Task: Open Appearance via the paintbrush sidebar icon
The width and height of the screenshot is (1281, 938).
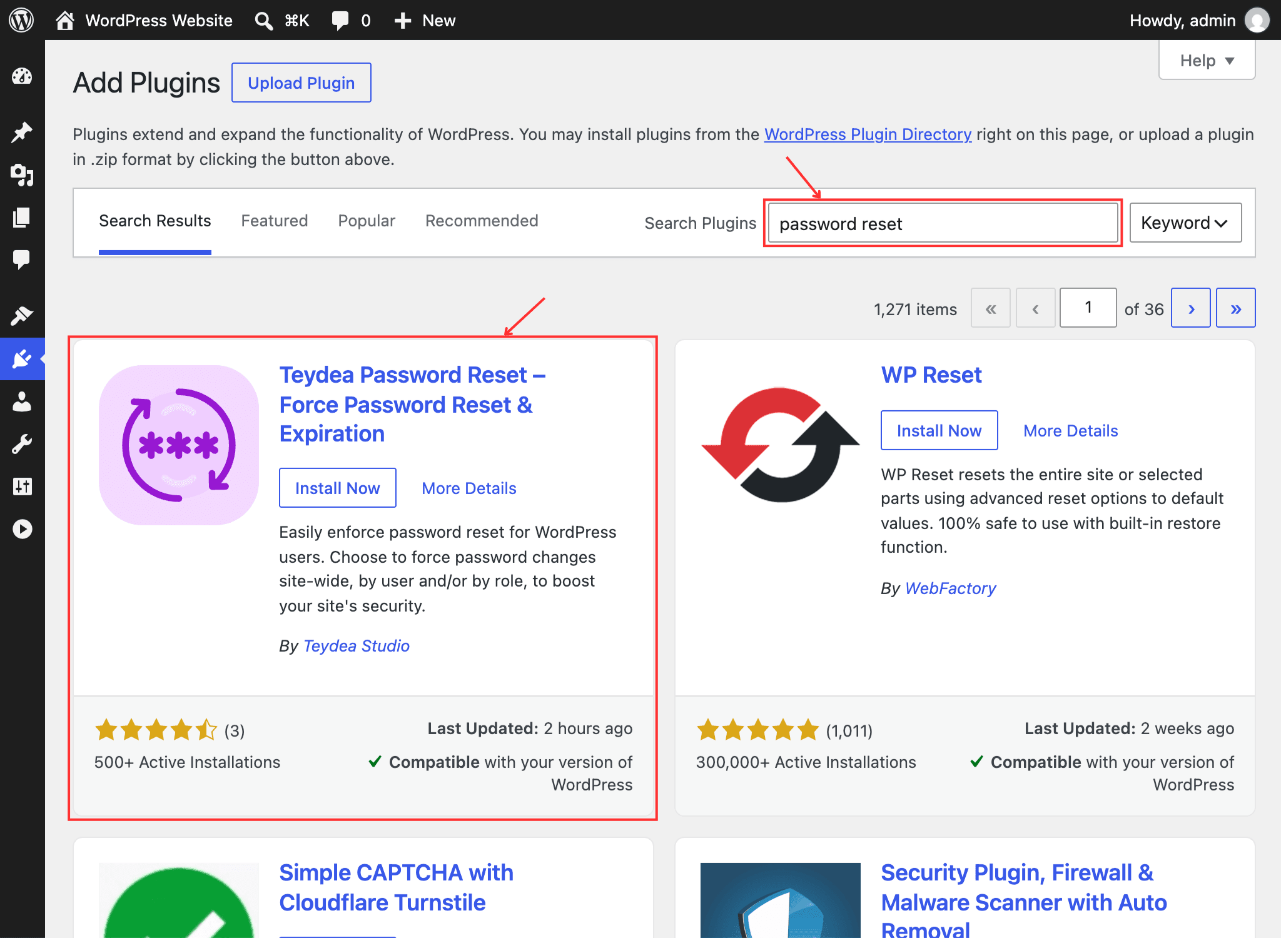Action: tap(22, 315)
